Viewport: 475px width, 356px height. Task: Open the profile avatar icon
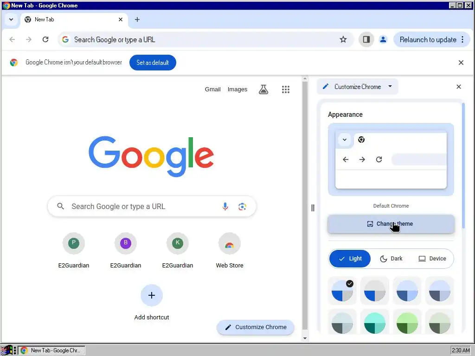[x=383, y=39]
